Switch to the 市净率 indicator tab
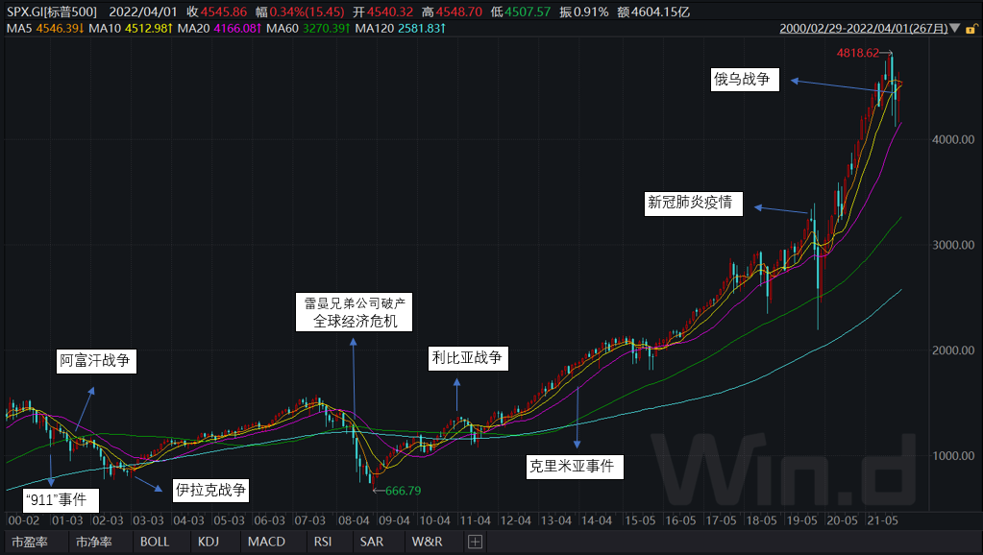The height and width of the screenshot is (555, 983). pos(94,542)
